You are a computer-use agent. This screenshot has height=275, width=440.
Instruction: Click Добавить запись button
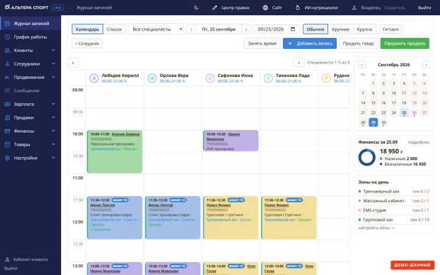point(309,43)
